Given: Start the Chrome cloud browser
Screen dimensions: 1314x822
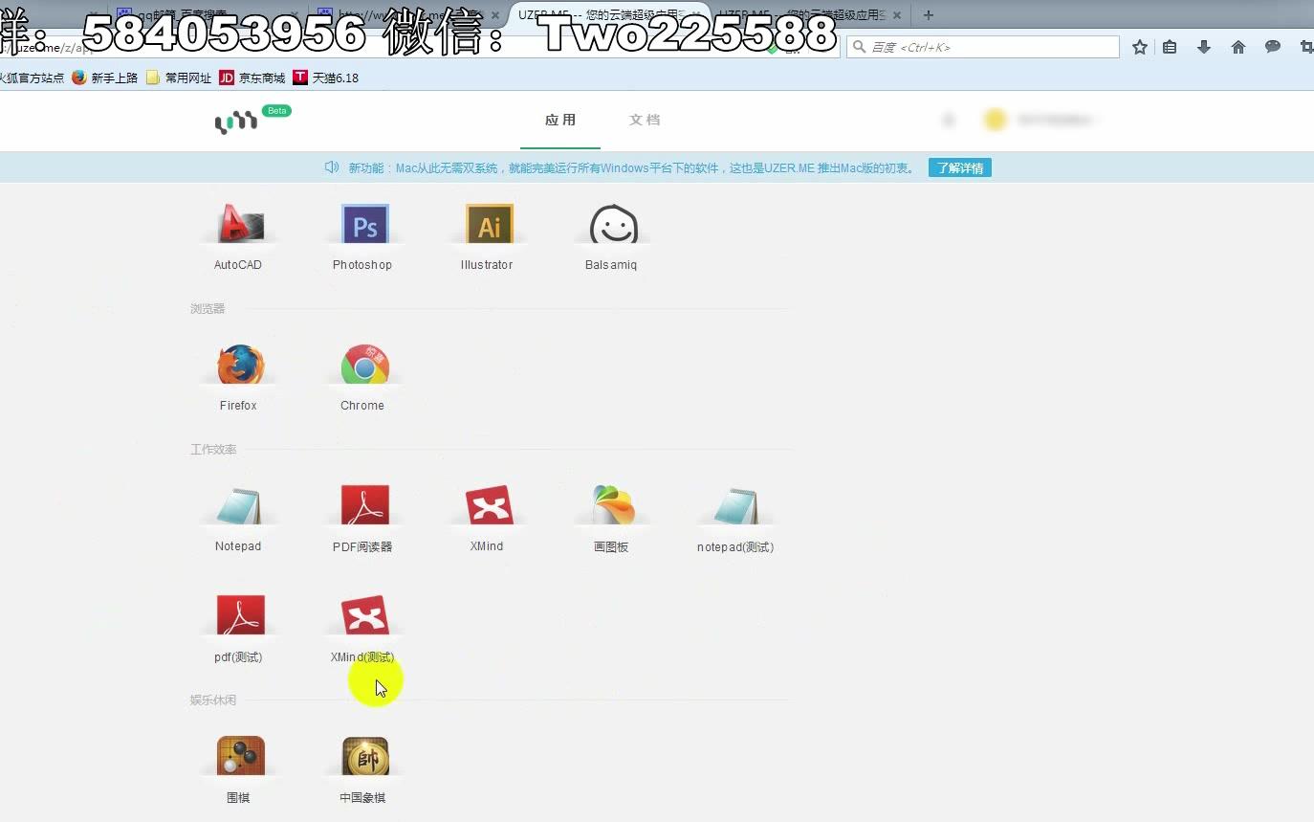Looking at the screenshot, I should coord(364,367).
